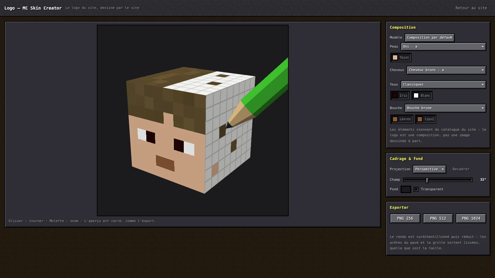
Task: Export as PNG 512
Action: coord(438,218)
